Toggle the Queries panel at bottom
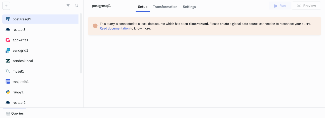Screen dimensions: 325x118 pyautogui.click(x=15, y=113)
